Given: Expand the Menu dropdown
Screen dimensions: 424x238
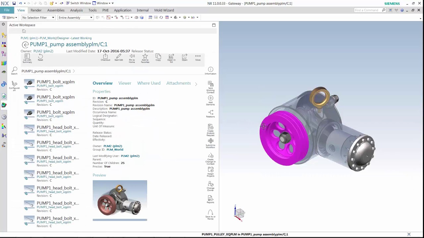Looking at the screenshot, I should pyautogui.click(x=10, y=18).
